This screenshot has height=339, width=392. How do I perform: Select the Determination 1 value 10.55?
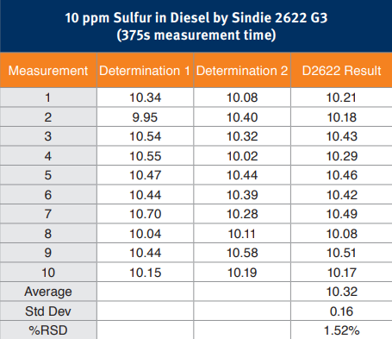146,156
